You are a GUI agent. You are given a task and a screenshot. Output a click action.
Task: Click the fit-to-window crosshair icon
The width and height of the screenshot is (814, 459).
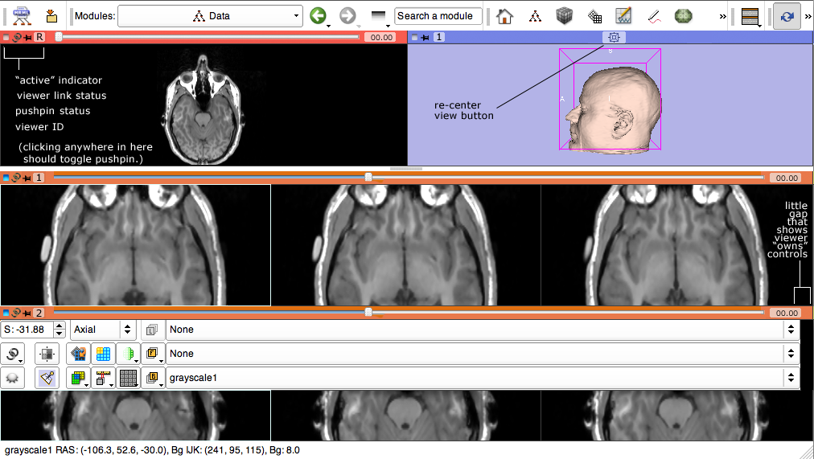[47, 354]
